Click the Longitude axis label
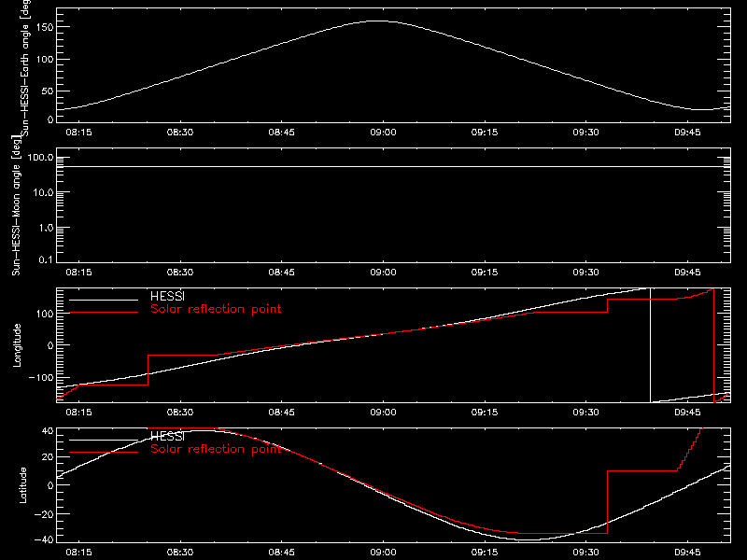 tap(17, 345)
